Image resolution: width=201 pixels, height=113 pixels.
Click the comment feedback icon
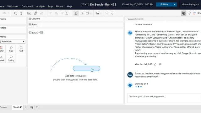click(160, 64)
